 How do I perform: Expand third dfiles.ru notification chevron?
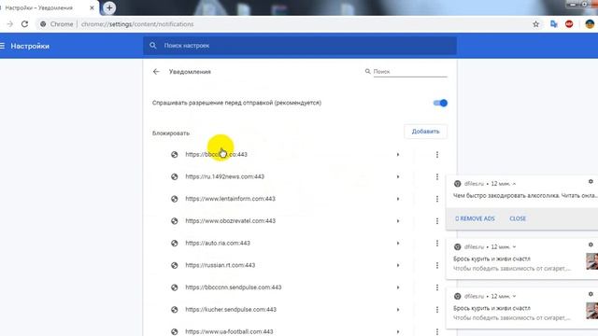coord(514,296)
